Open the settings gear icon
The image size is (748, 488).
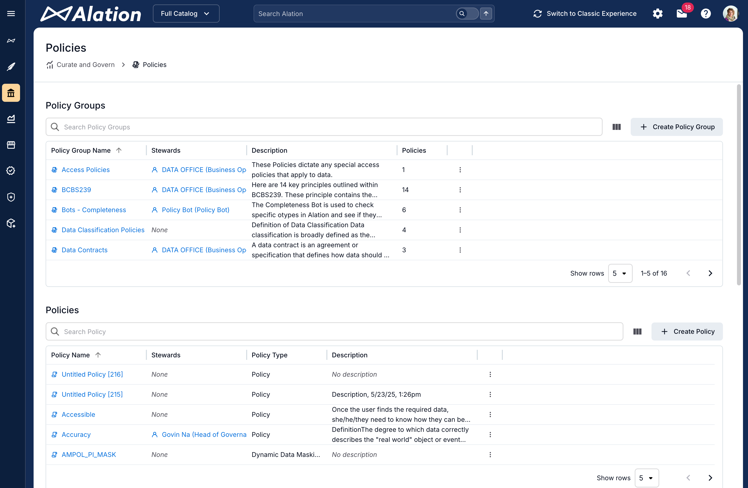pyautogui.click(x=658, y=14)
